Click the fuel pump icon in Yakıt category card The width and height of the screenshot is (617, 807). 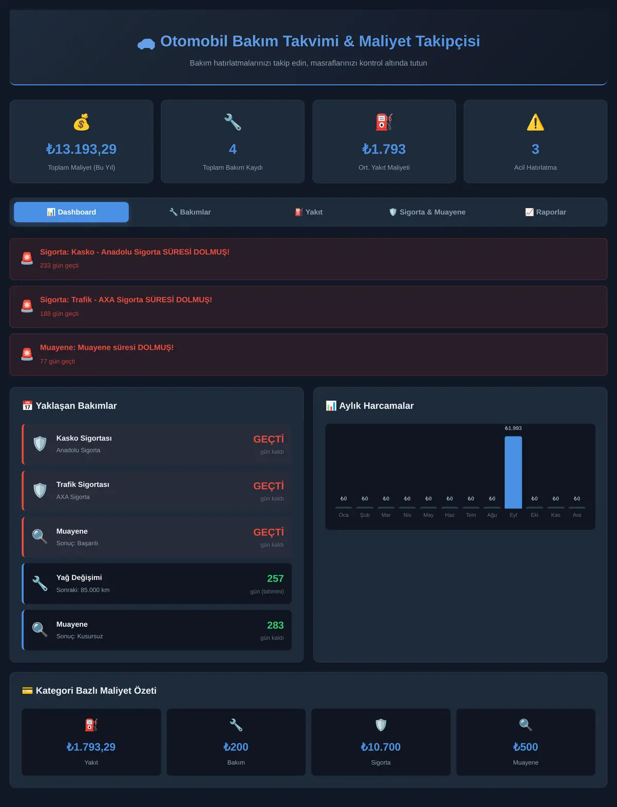91,725
